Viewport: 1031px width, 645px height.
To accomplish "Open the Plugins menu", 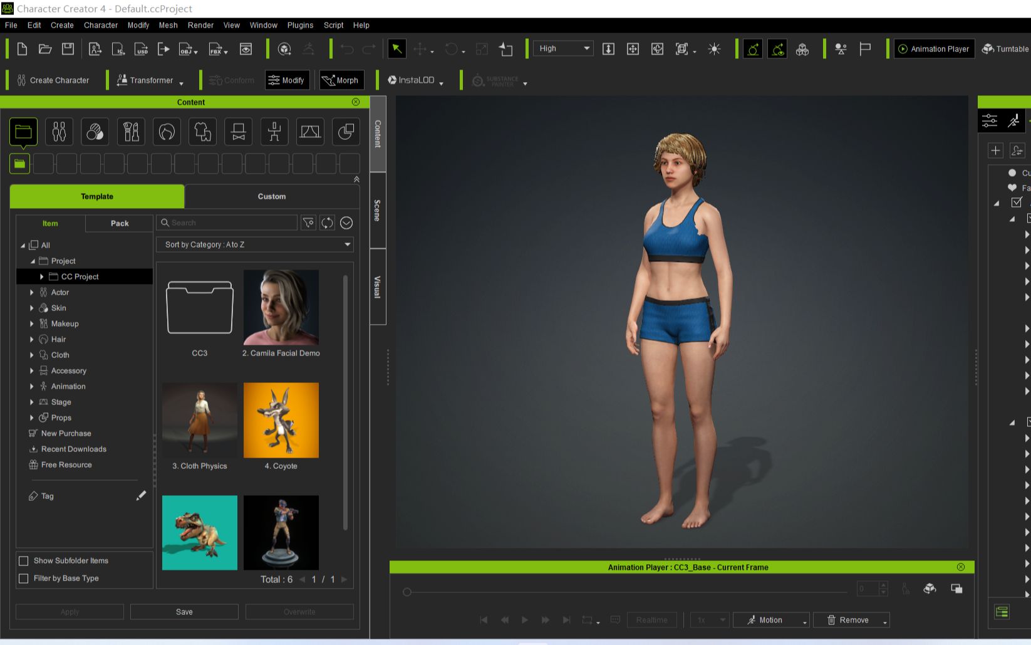I will (300, 25).
